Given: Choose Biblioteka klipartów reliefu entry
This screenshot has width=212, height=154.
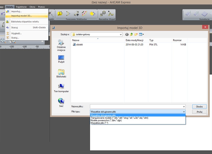Looking at the screenshot, I should coord(27,22).
